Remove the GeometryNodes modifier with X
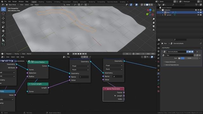 click(197, 52)
